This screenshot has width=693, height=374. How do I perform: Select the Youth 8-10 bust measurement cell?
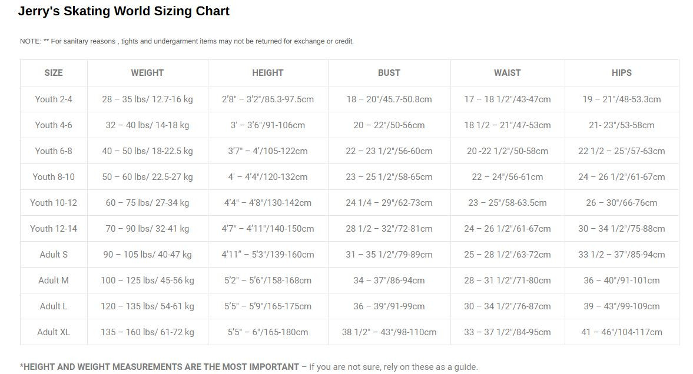click(x=389, y=177)
